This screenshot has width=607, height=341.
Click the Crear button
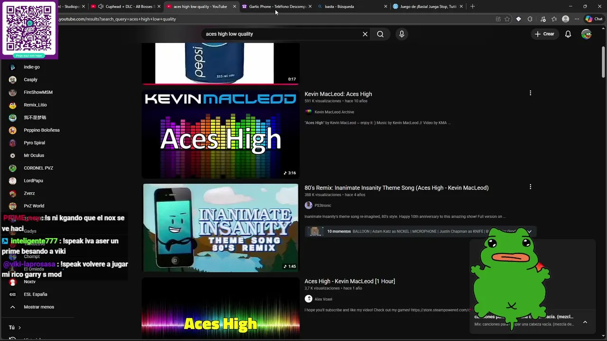point(544,34)
